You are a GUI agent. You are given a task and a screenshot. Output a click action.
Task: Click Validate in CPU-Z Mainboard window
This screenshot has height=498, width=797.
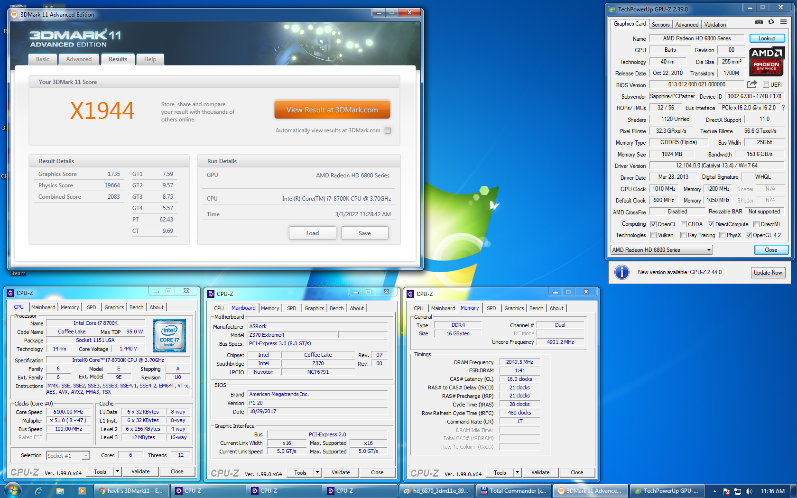pyautogui.click(x=341, y=472)
